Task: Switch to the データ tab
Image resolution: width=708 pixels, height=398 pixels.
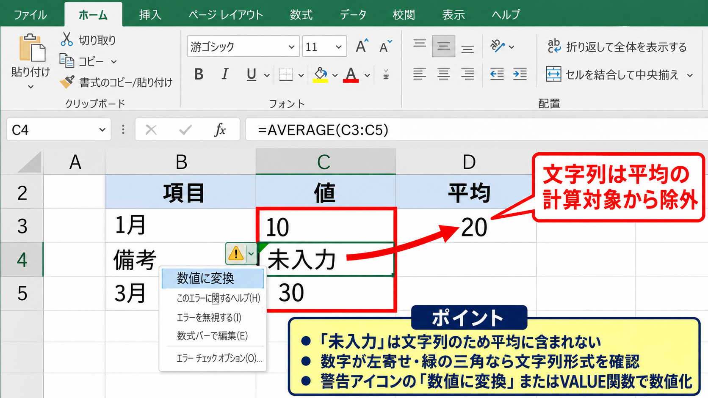Action: [x=353, y=15]
